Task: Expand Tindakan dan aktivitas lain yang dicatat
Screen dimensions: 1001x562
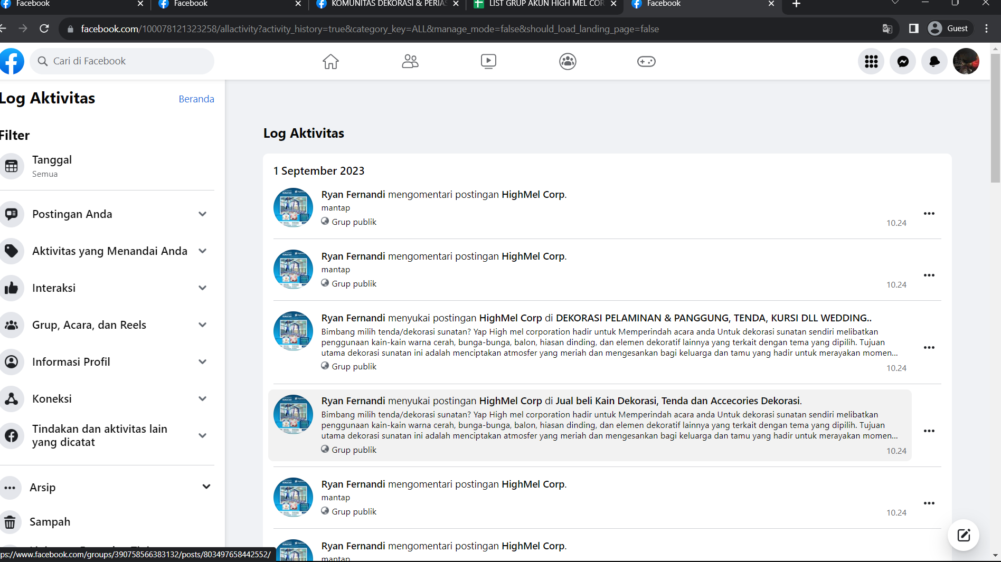Action: (202, 436)
